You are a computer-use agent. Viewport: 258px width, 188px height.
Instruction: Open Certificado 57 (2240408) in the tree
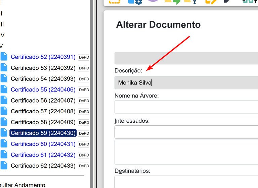coord(43,111)
